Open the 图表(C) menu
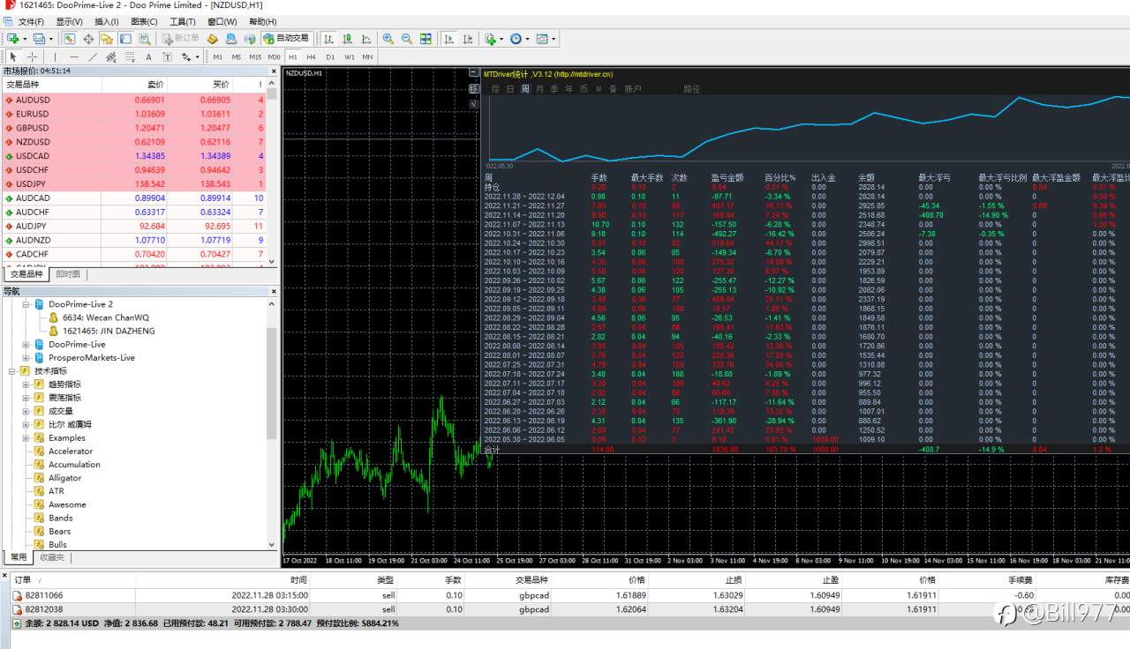This screenshot has width=1130, height=649. pos(144,21)
